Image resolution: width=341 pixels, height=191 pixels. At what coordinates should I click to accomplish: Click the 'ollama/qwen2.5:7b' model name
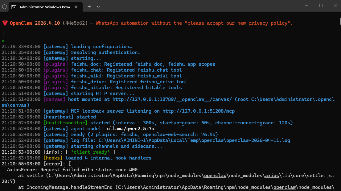click(130, 129)
